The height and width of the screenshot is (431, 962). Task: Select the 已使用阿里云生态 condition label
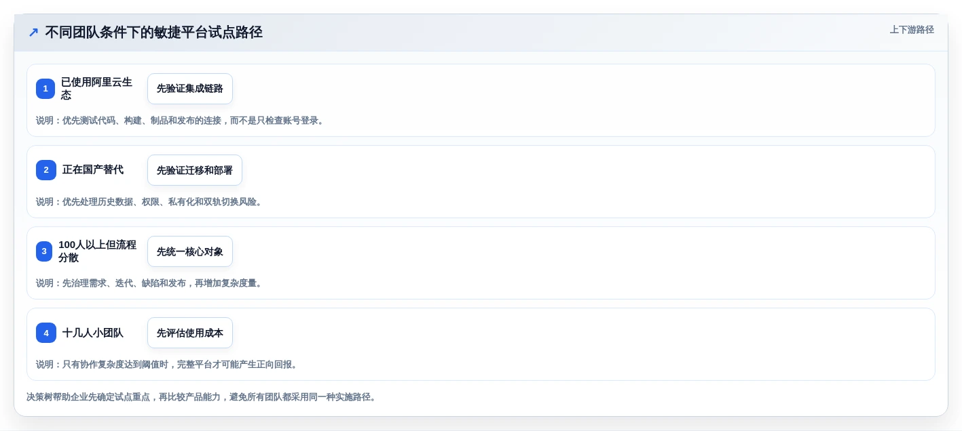(97, 89)
